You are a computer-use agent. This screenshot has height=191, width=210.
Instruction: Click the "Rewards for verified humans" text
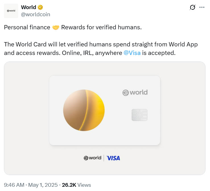click(x=101, y=28)
